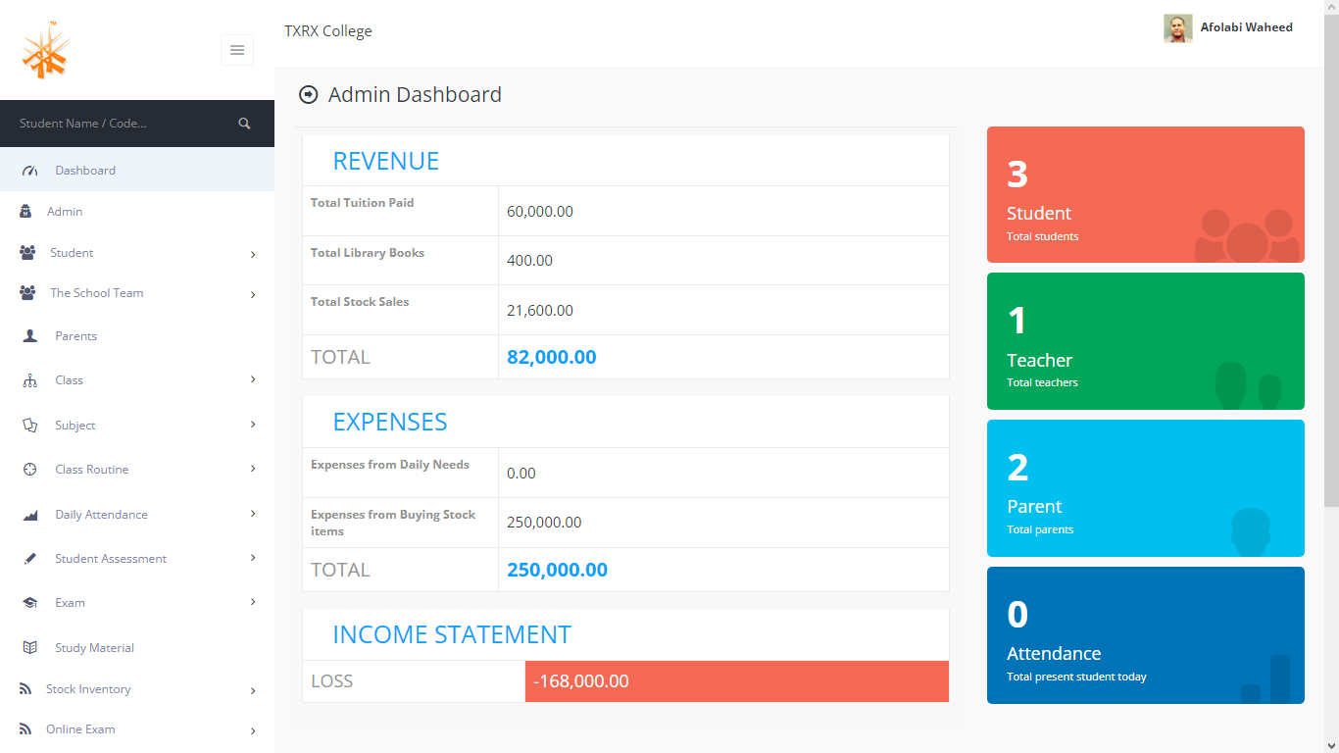The image size is (1339, 753).
Task: Click the search magnifier icon
Action: 244,124
